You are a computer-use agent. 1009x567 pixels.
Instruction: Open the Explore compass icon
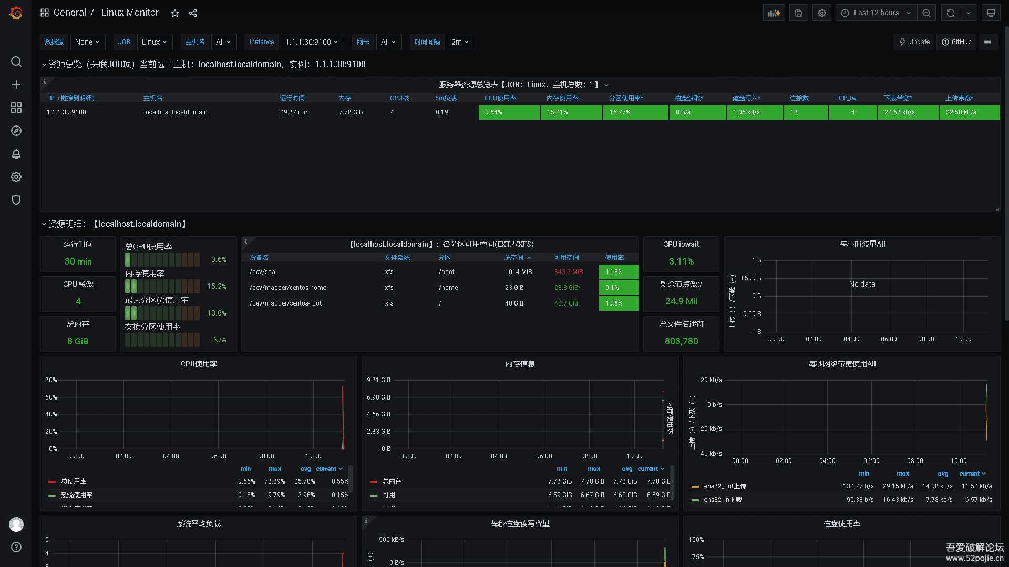coord(16,131)
